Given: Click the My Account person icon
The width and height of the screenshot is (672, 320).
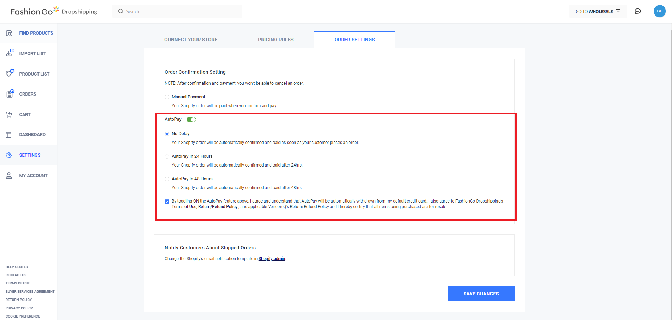Looking at the screenshot, I should (9, 175).
